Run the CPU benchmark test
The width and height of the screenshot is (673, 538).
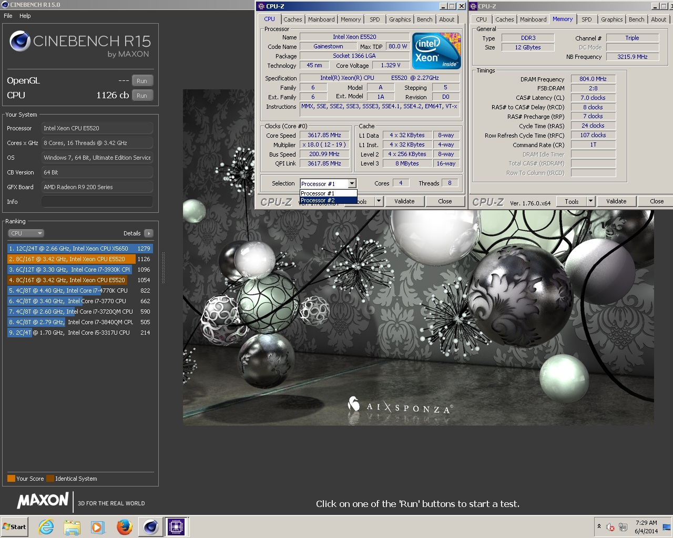point(142,96)
